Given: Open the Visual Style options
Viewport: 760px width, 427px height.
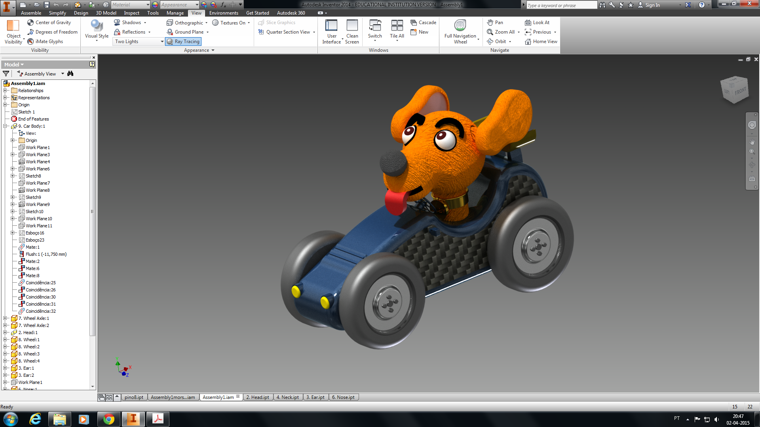Looking at the screenshot, I should pos(97,31).
